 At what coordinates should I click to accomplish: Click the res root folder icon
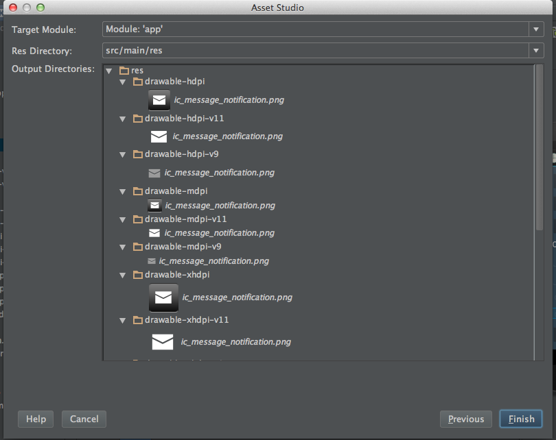pos(124,71)
